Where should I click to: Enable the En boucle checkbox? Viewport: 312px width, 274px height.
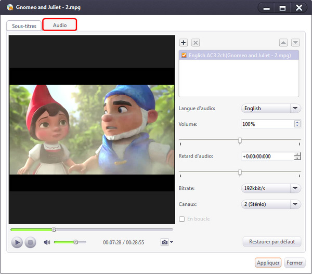click(181, 219)
